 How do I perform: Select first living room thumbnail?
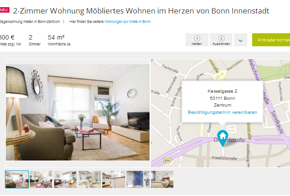pos(17,179)
